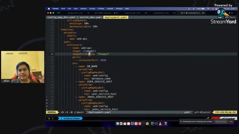This screenshot has height=134, width=239.
Task: Switch to secret_dev.yaml buffer tab
Action: pos(91,17)
